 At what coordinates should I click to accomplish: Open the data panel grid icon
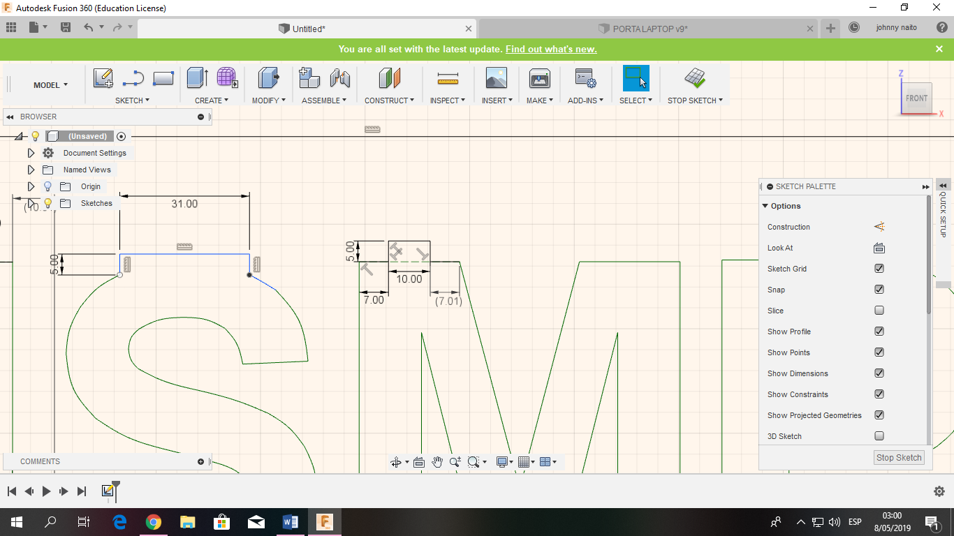(x=10, y=27)
